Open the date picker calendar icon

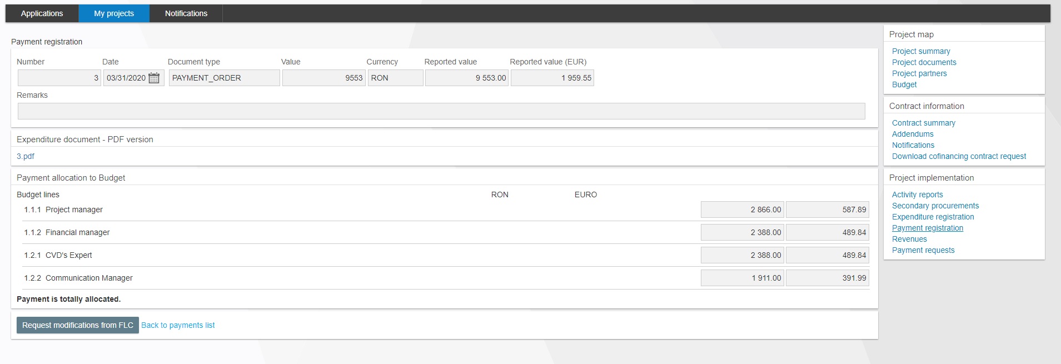[154, 78]
